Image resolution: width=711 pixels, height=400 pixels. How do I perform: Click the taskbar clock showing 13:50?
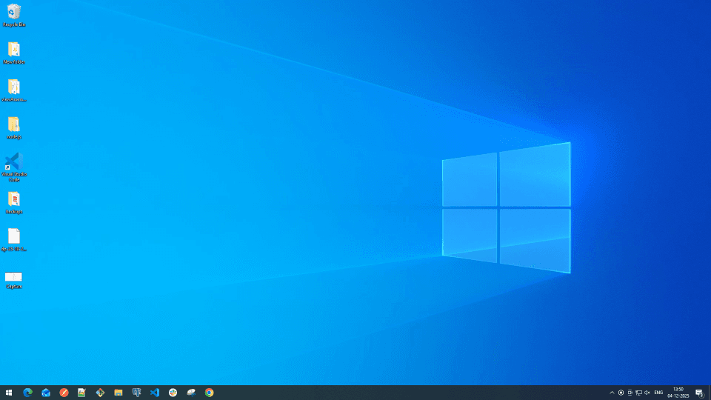[x=678, y=393]
